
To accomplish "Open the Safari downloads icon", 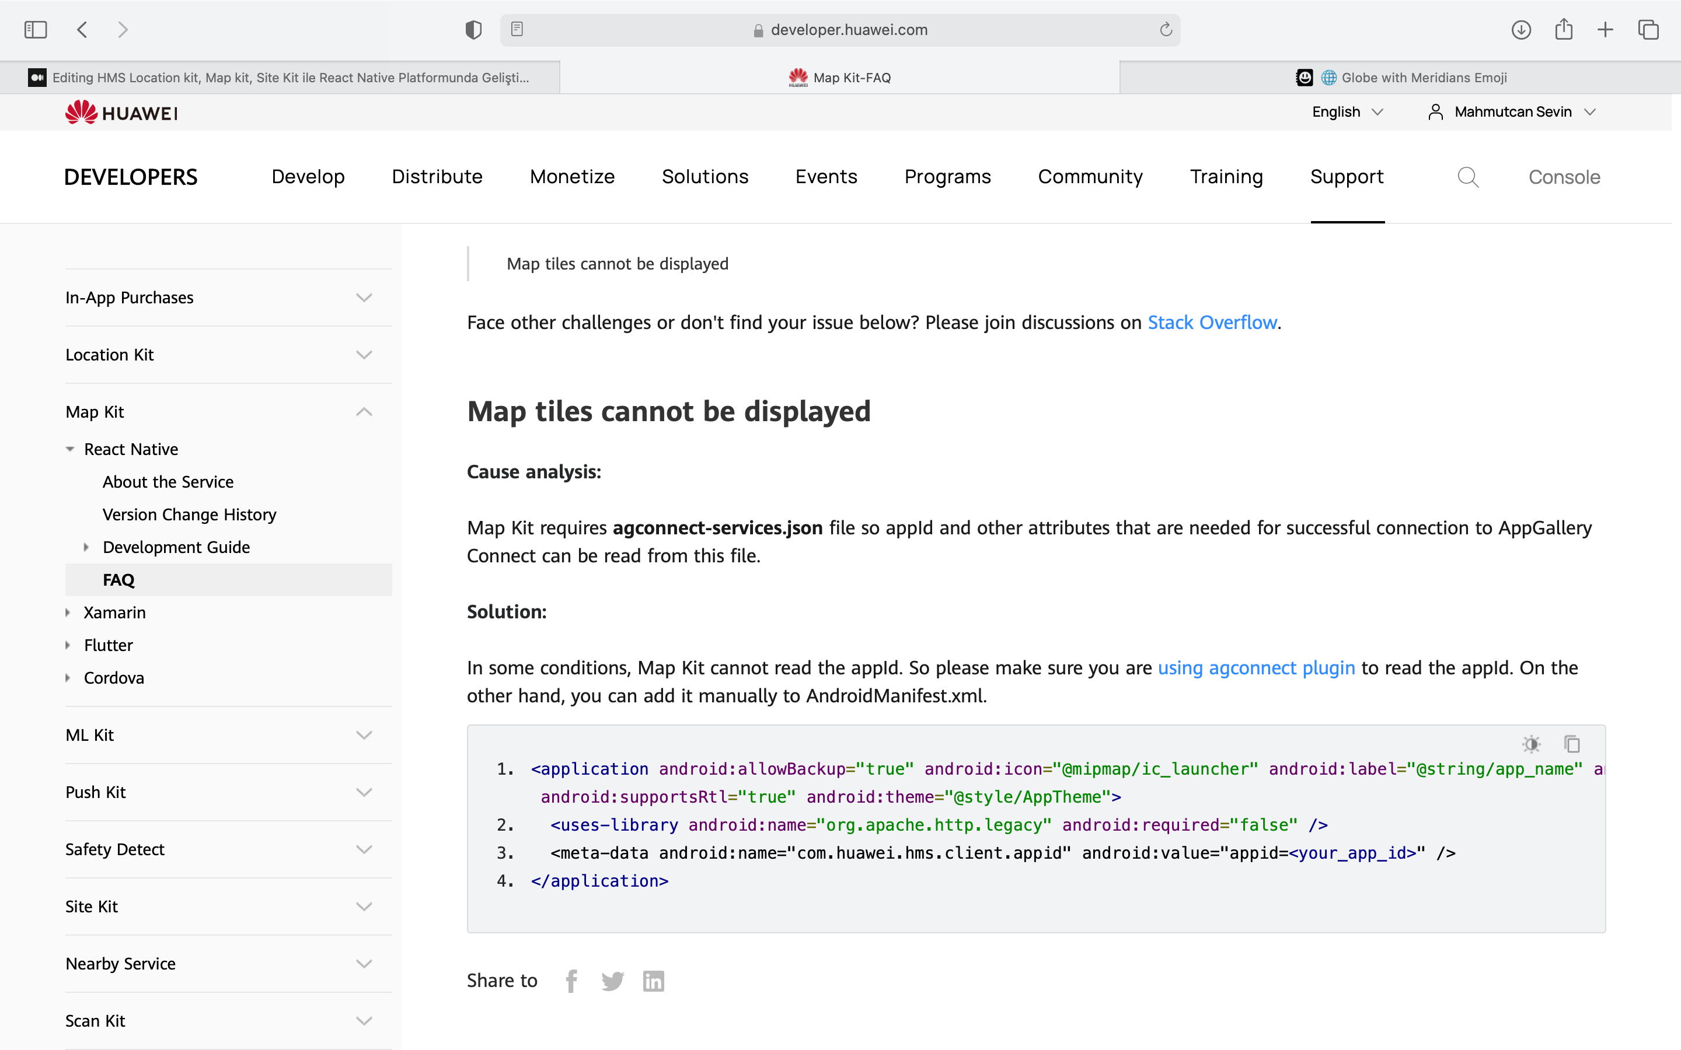I will pyautogui.click(x=1521, y=30).
